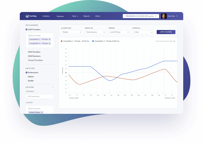Go to Analytics in navigation
Screen dimensions: 203x145
[46, 16]
